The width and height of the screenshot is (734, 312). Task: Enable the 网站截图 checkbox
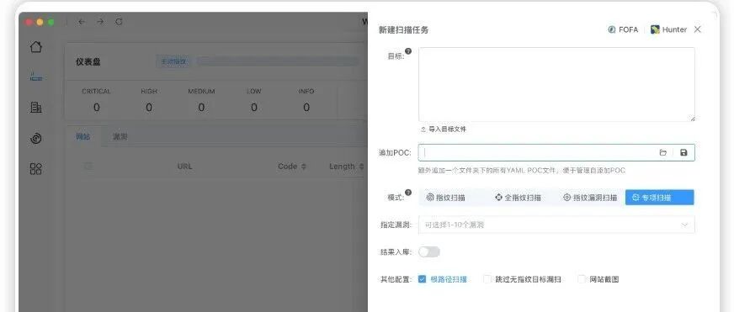[582, 279]
